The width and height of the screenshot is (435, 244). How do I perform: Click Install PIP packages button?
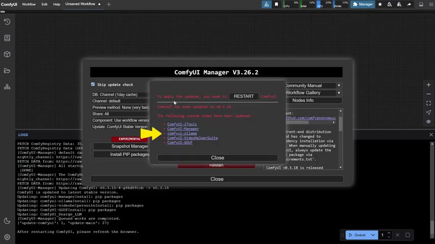pos(121,154)
